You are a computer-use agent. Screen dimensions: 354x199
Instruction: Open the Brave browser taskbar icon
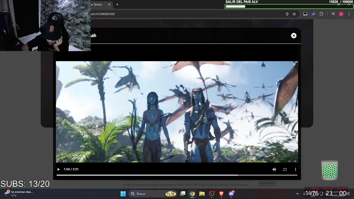(x=222, y=194)
